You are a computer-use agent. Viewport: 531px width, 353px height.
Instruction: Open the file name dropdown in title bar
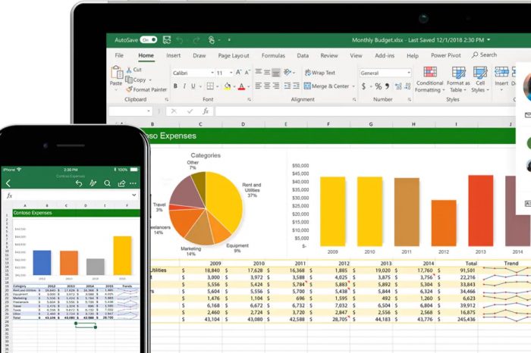point(489,40)
